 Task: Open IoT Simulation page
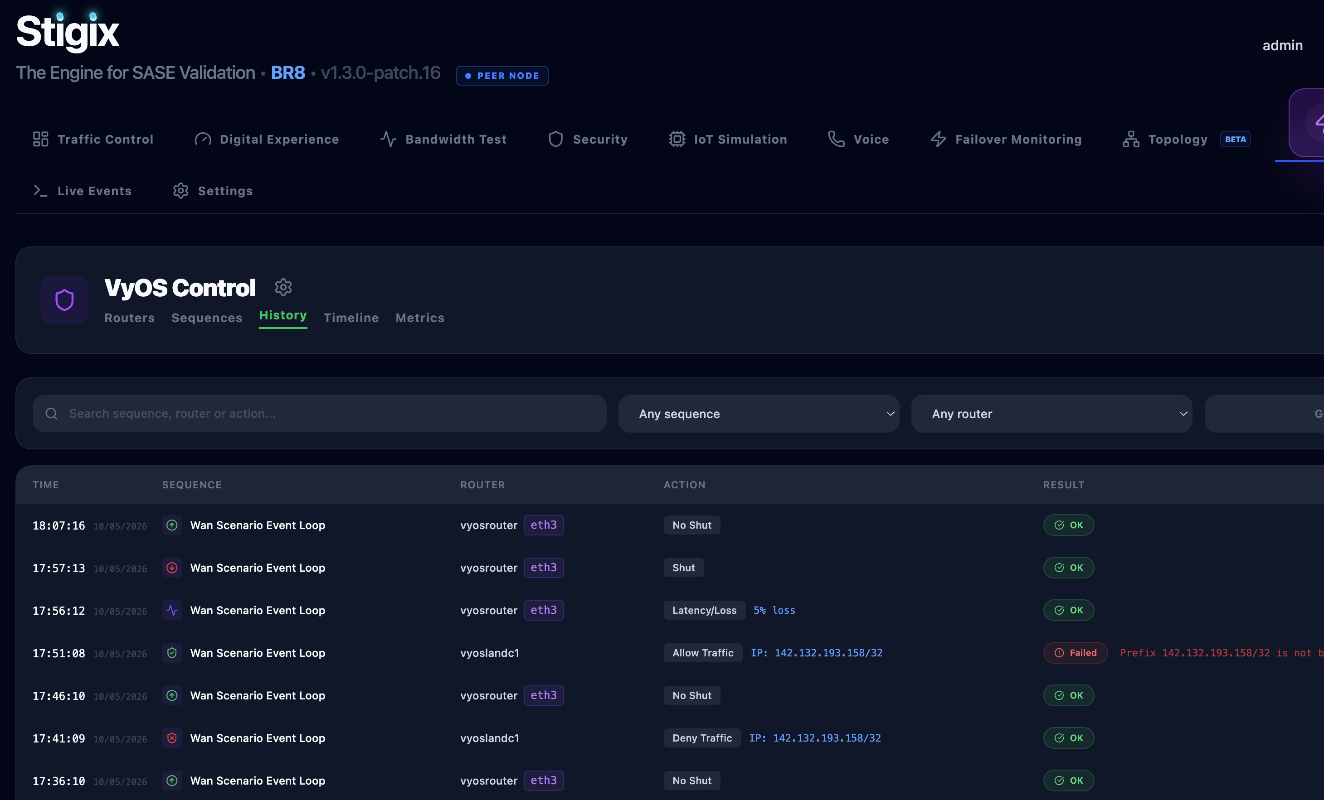coord(728,139)
